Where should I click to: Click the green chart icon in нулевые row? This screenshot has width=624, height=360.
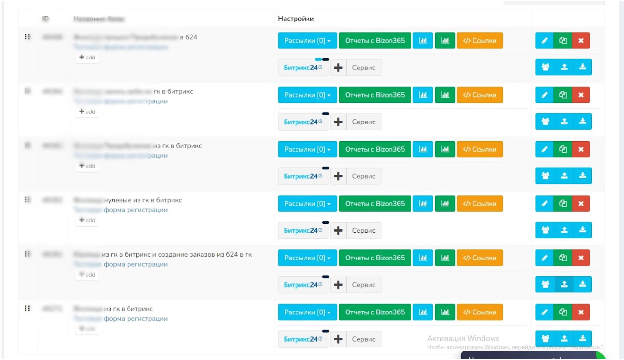coord(445,204)
